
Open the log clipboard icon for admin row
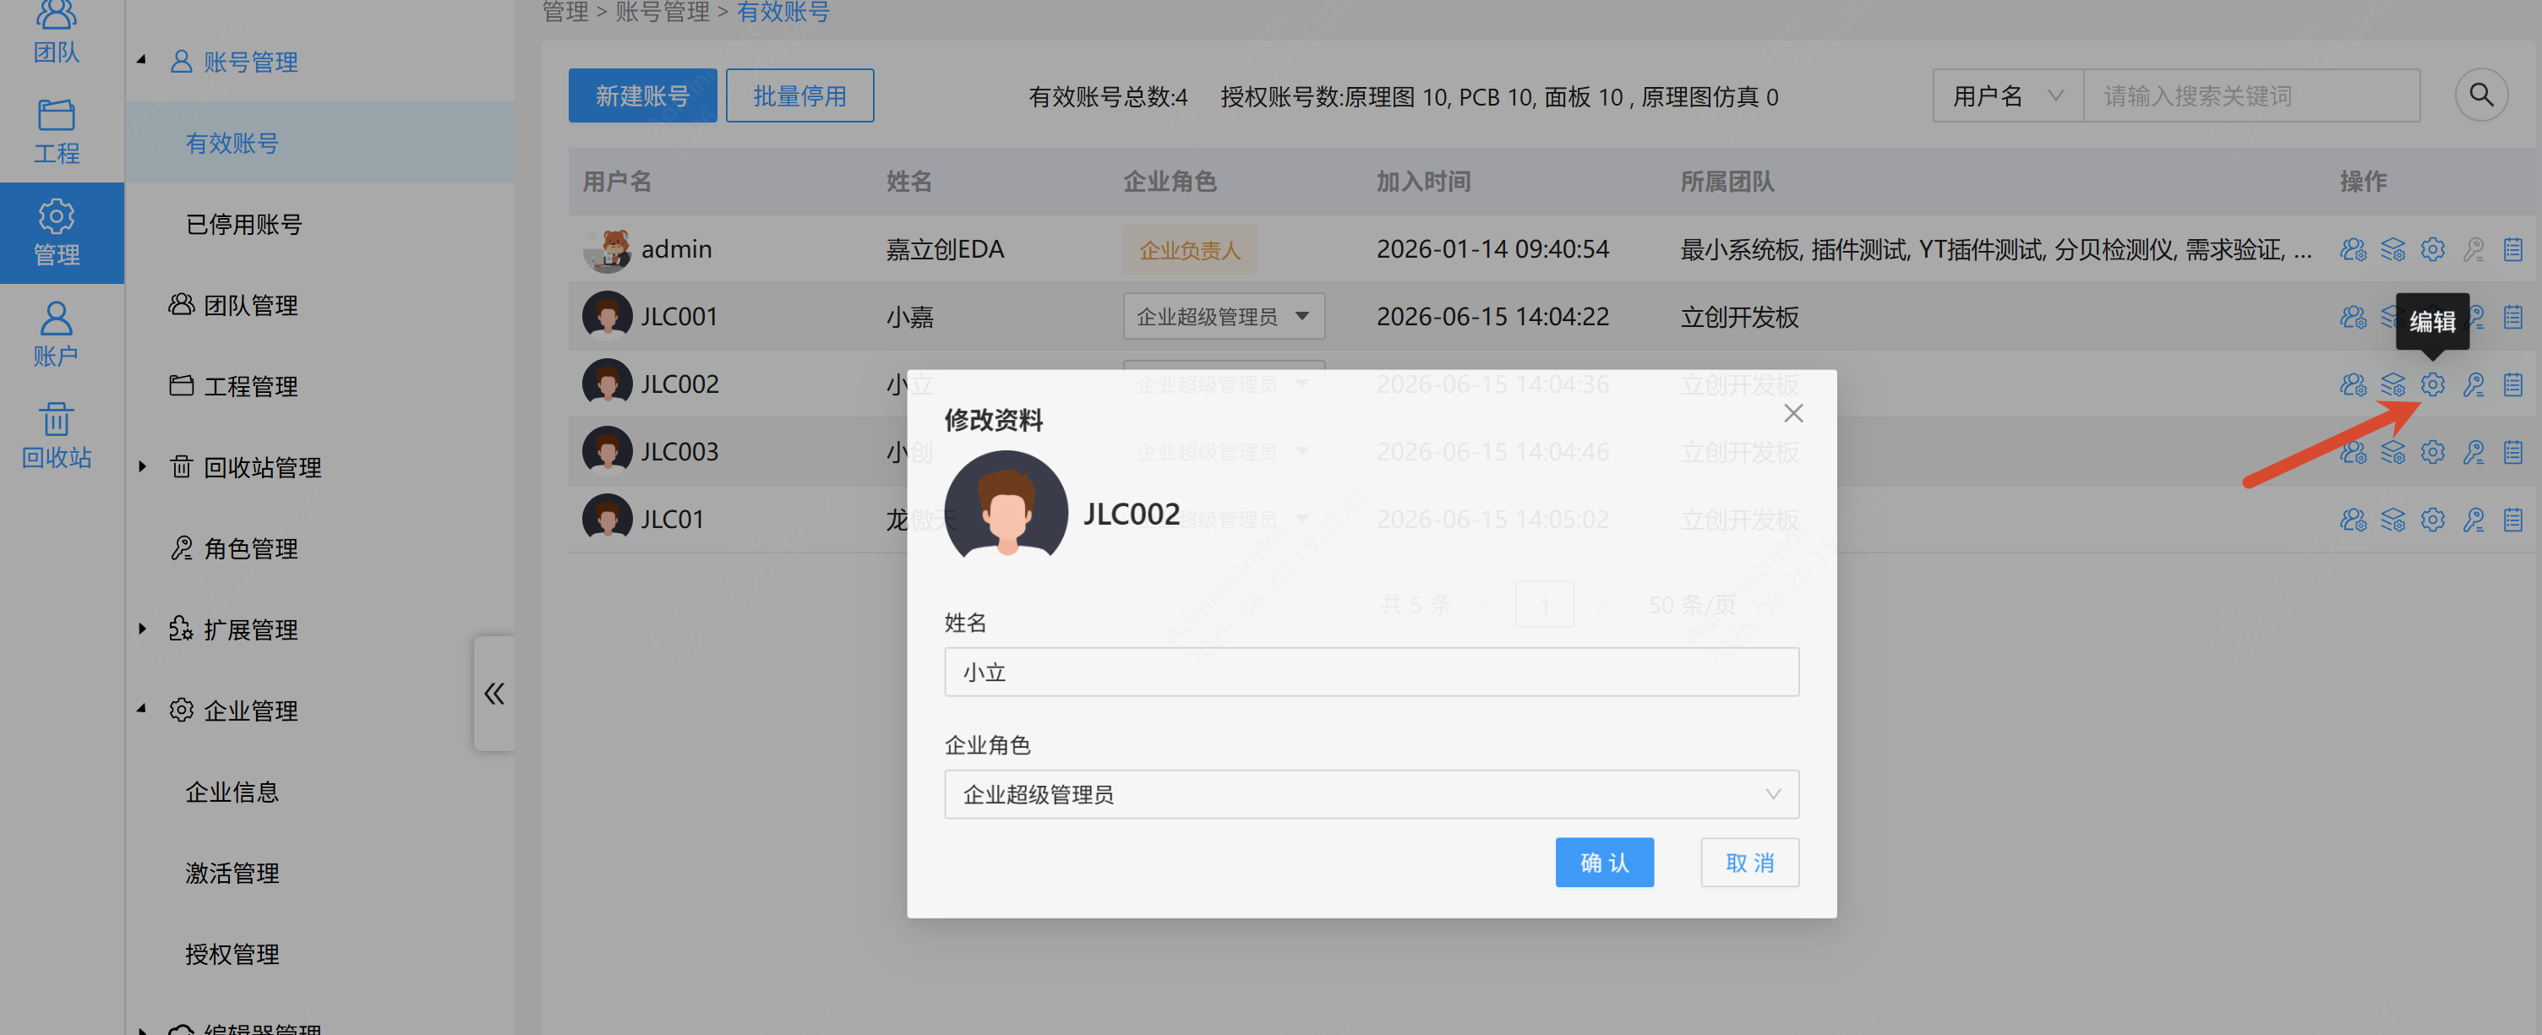pyautogui.click(x=2512, y=249)
